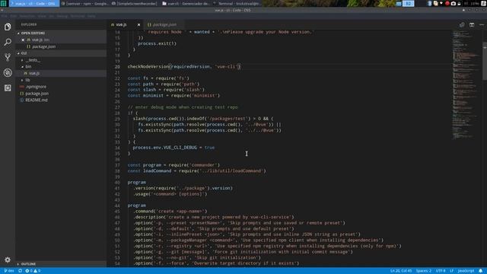Open the .npmignore file

pos(62,87)
